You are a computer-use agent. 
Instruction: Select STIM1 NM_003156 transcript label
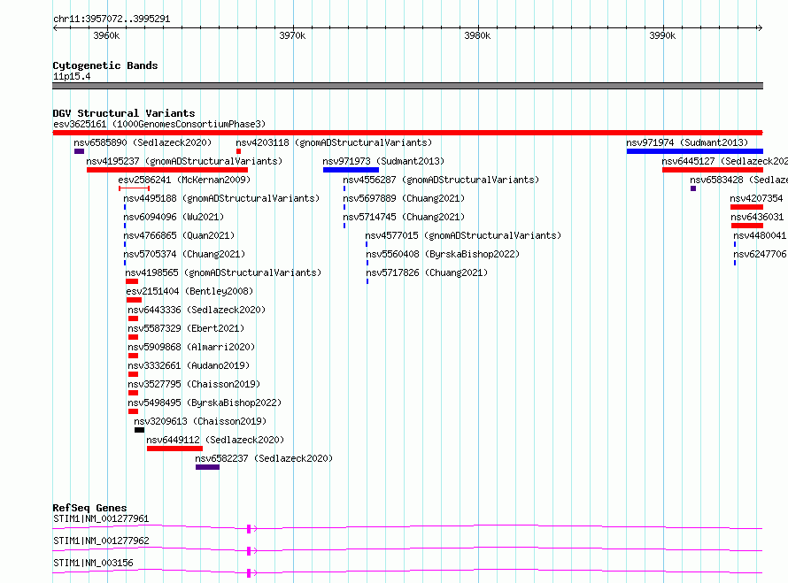tap(93, 563)
